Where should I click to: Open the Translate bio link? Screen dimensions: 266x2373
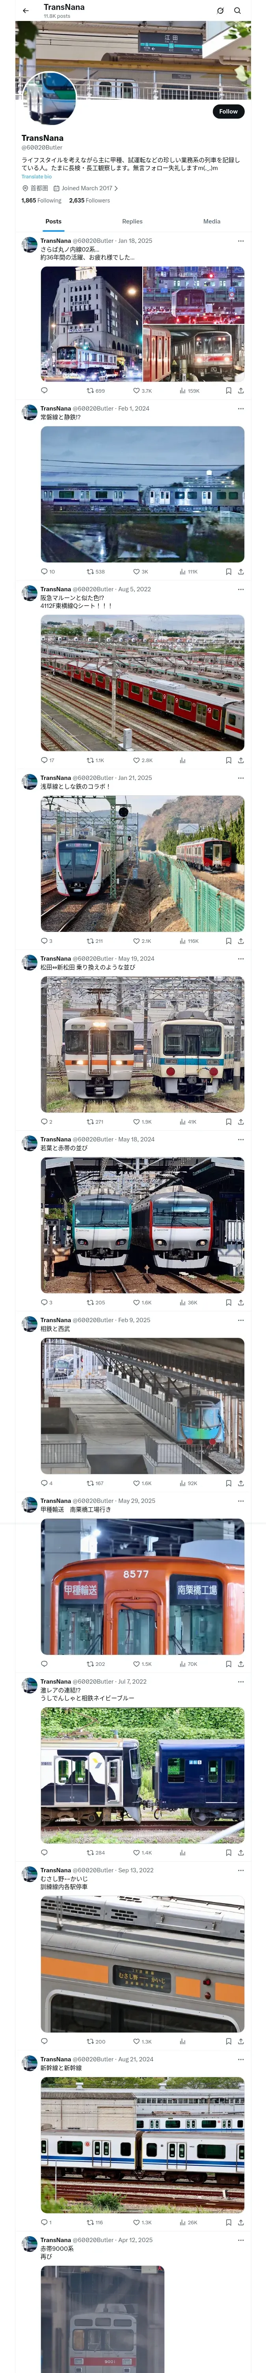coord(37,177)
